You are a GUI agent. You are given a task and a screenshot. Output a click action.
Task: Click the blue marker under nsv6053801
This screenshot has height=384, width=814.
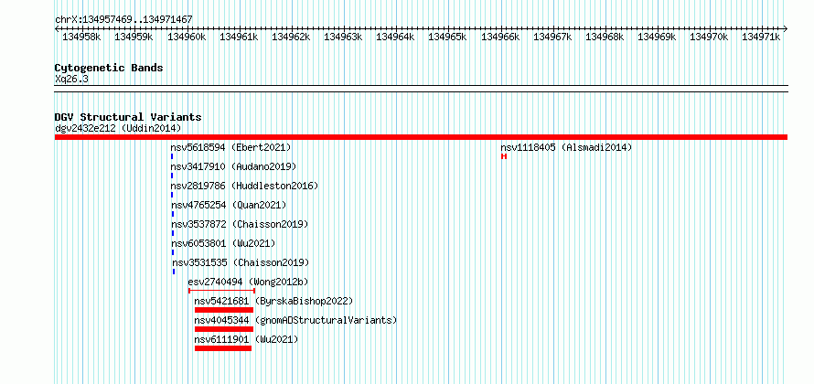point(173,252)
